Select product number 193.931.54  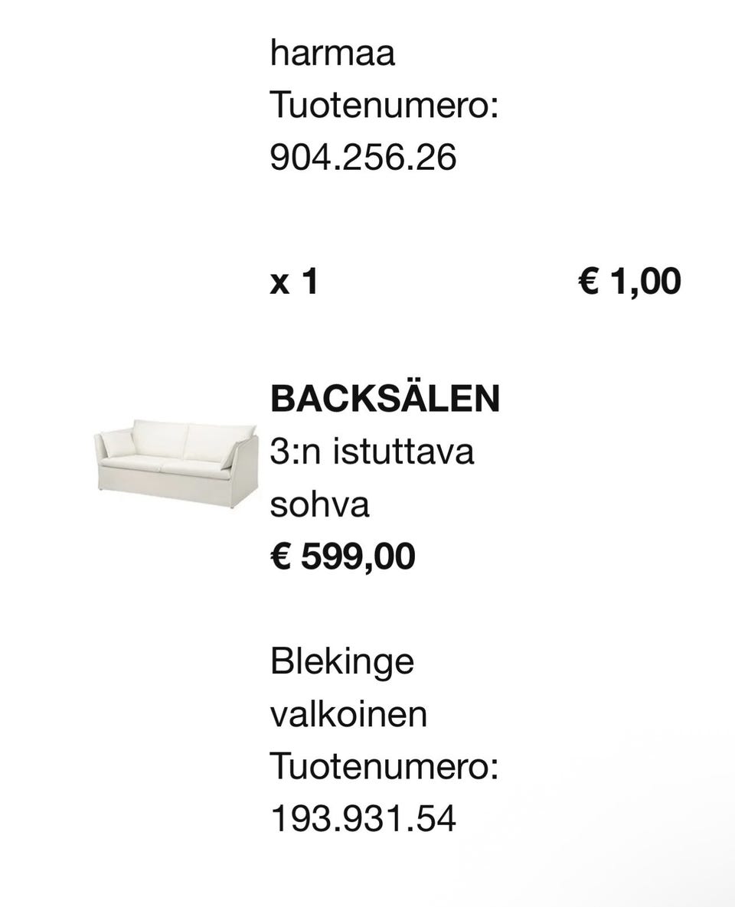tap(363, 818)
